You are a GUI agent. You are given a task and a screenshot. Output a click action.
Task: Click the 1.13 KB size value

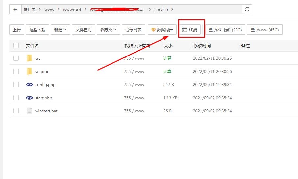pos(170,98)
